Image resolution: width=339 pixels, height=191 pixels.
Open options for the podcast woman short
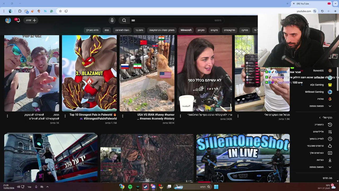point(180,116)
